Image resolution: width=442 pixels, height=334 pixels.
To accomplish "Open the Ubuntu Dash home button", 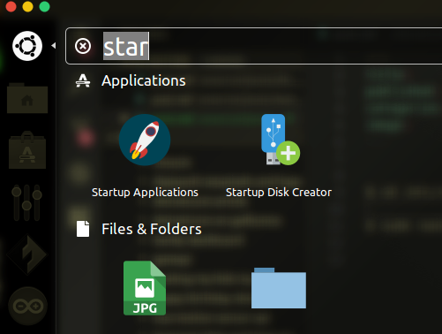I will pos(27,46).
